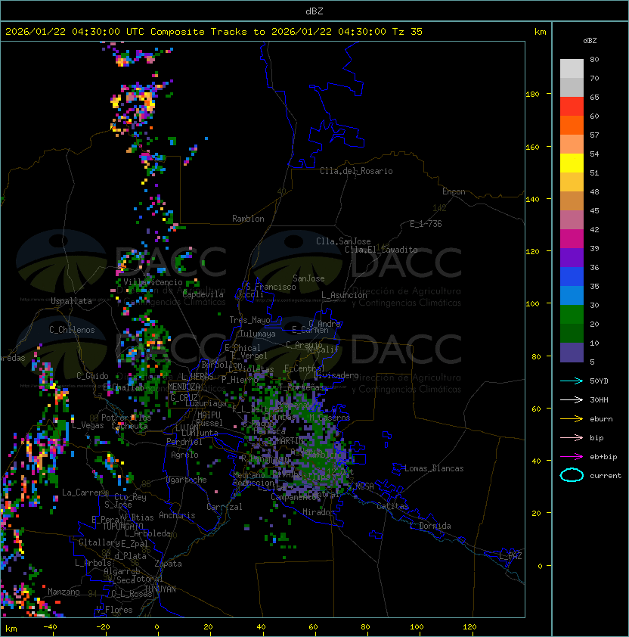The image size is (629, 637).
Task: Pick the bright yellow swatch in dBZ legend
Action: tap(572, 163)
